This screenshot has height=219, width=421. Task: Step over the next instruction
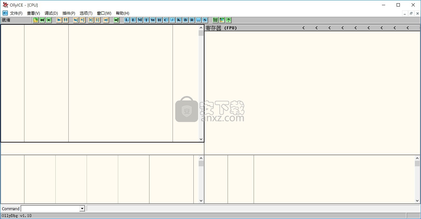(x=83, y=20)
